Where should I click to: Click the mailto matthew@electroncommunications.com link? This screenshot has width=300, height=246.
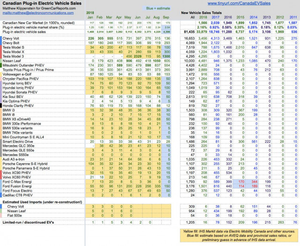pos(38,13)
